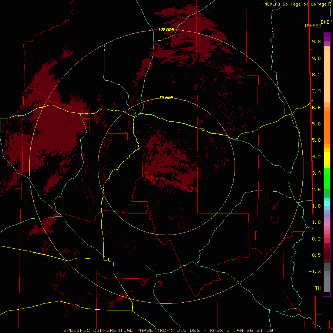Click the "NEXLAB-College of DuPage" credit text
The image size is (333, 333).
tap(295, 4)
